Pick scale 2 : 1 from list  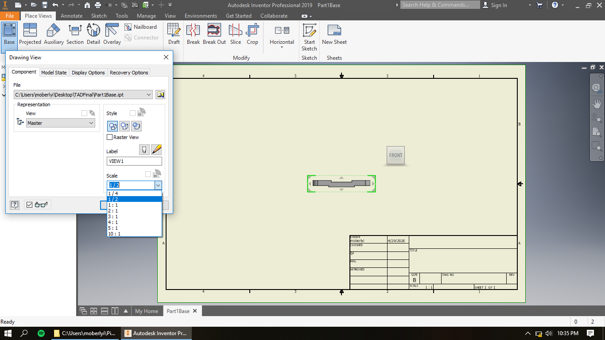[x=134, y=211]
